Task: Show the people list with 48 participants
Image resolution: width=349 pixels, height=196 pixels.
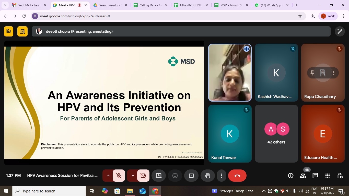Action: 303,176
